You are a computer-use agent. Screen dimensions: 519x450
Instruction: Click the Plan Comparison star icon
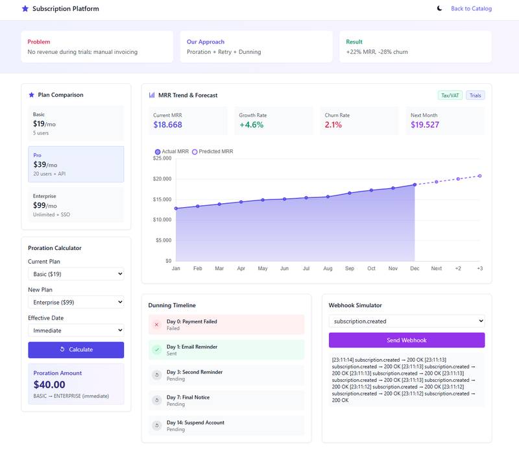pos(31,95)
